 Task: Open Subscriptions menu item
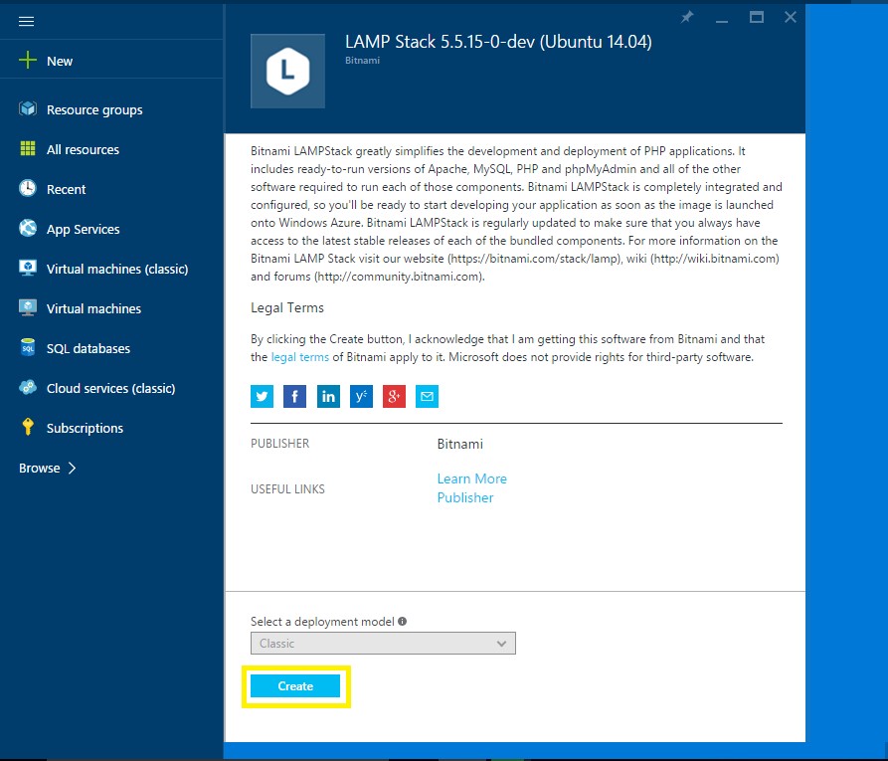[x=85, y=428]
